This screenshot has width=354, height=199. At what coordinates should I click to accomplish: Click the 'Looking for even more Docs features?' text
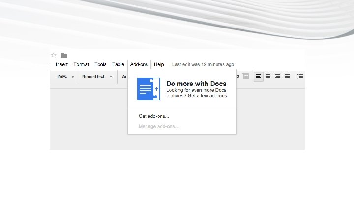tap(197, 93)
